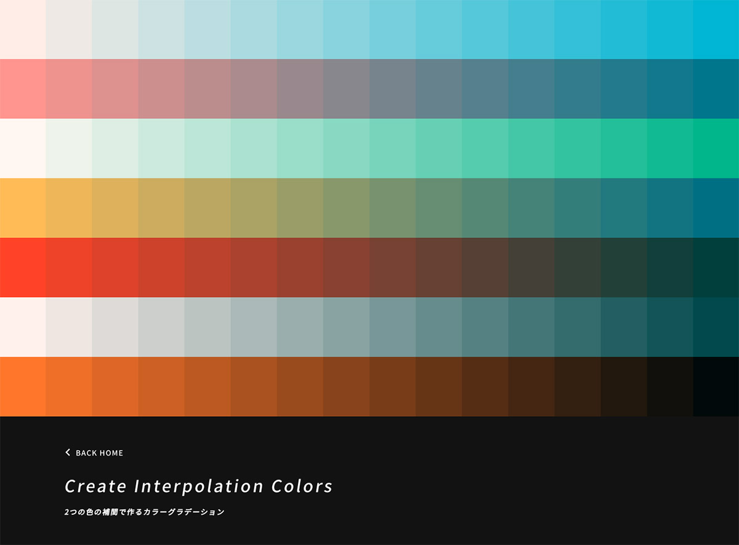Click the Create Interpolation Colors heading
739x545 pixels.
pos(198,486)
